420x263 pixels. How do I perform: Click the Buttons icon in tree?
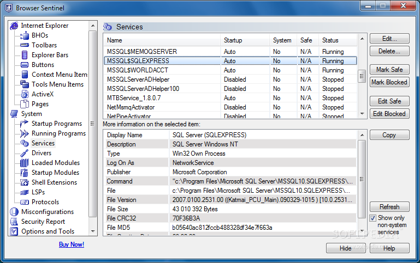click(x=25, y=65)
